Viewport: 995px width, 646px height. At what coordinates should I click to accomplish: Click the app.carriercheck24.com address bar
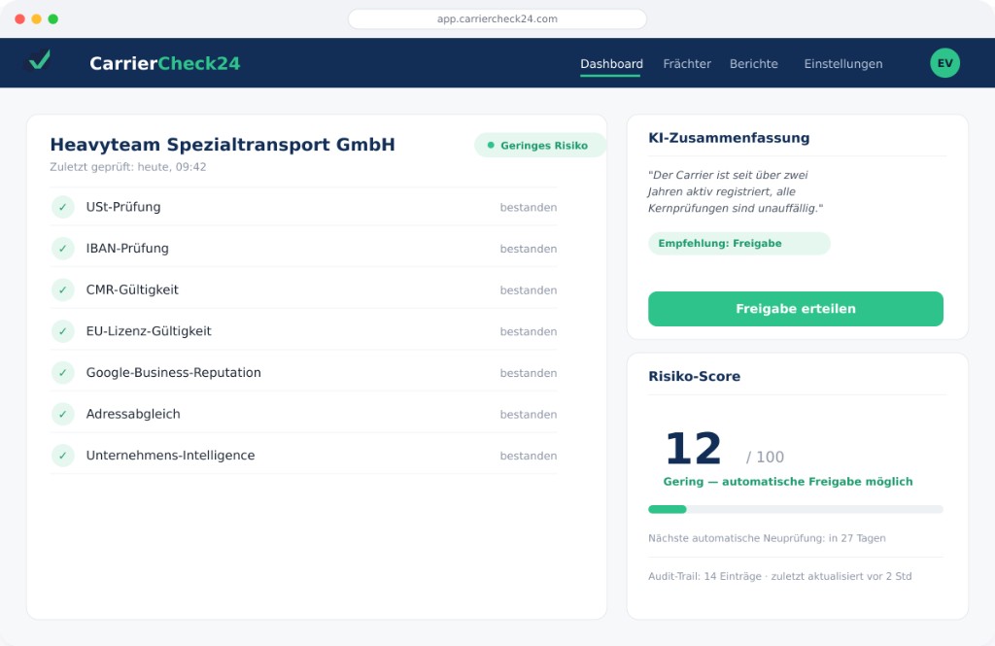coord(497,19)
